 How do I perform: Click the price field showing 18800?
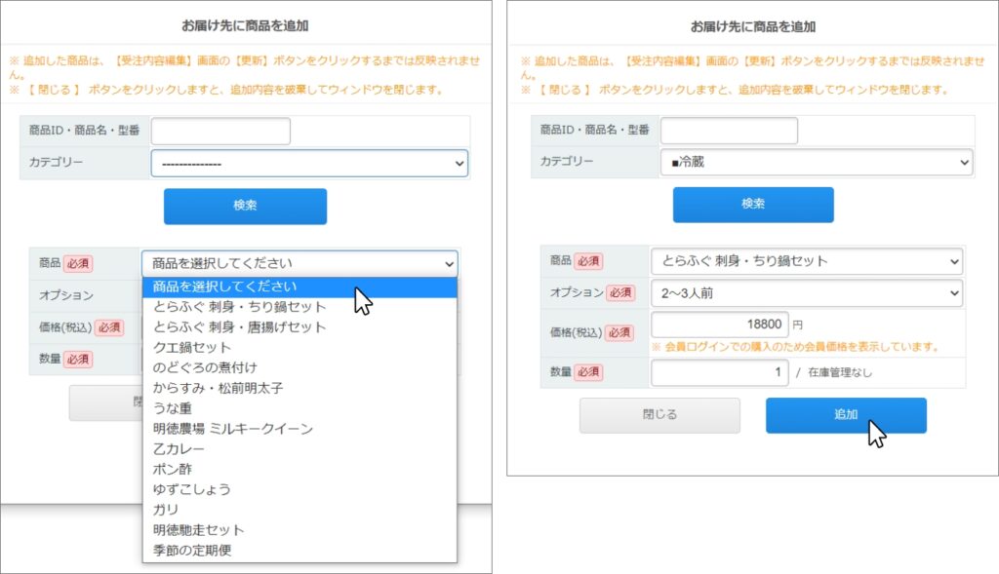click(x=718, y=325)
